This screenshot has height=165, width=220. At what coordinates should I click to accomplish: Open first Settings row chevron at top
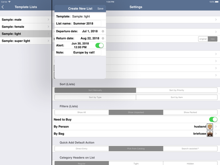216,20
